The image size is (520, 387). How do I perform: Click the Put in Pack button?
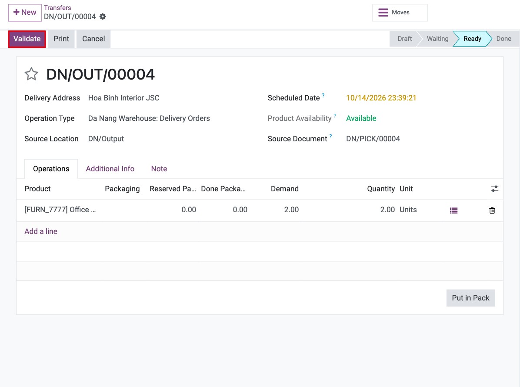[470, 298]
